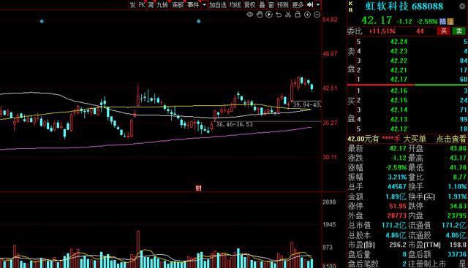Open the 更多 more options menu
This screenshot has width=468, height=268.
(x=298, y=4)
